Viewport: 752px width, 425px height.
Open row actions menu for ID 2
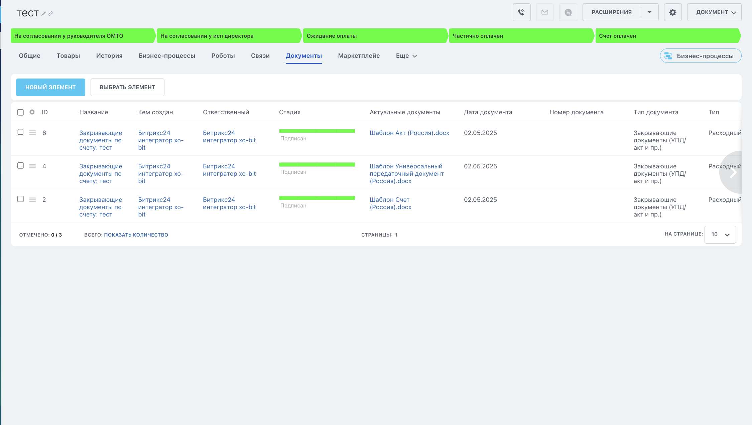coord(32,199)
